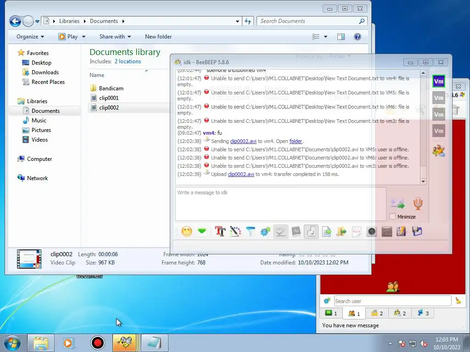Viewport: 470px width, 352px height.
Task: Open the emoticons picker in BeeBEEP toolbar
Action: [186, 231]
